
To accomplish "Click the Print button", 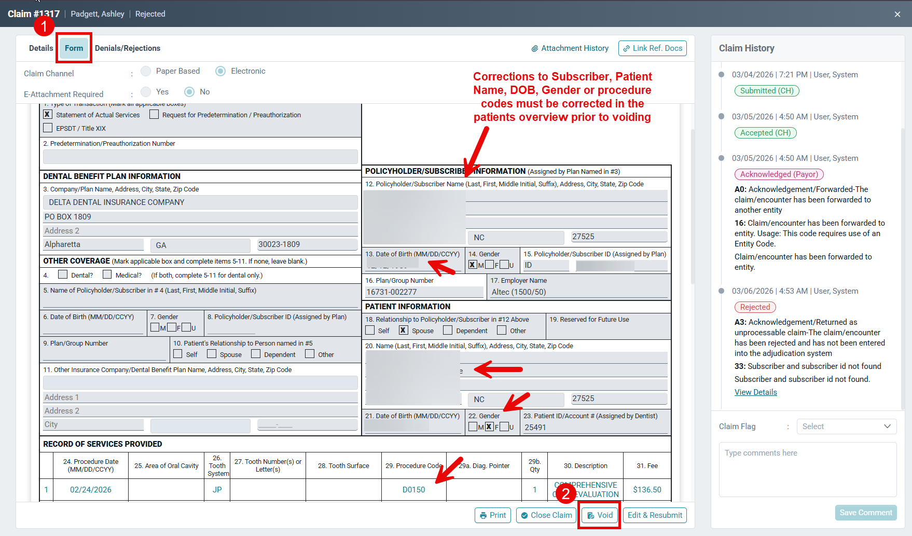I will (493, 515).
